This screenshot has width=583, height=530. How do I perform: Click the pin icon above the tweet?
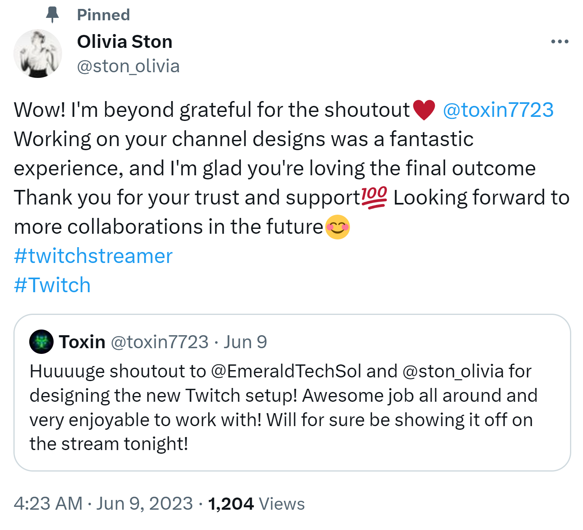[x=52, y=15]
